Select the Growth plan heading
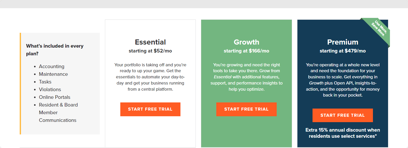 click(246, 42)
